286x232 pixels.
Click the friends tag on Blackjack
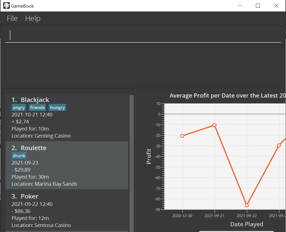click(x=37, y=107)
